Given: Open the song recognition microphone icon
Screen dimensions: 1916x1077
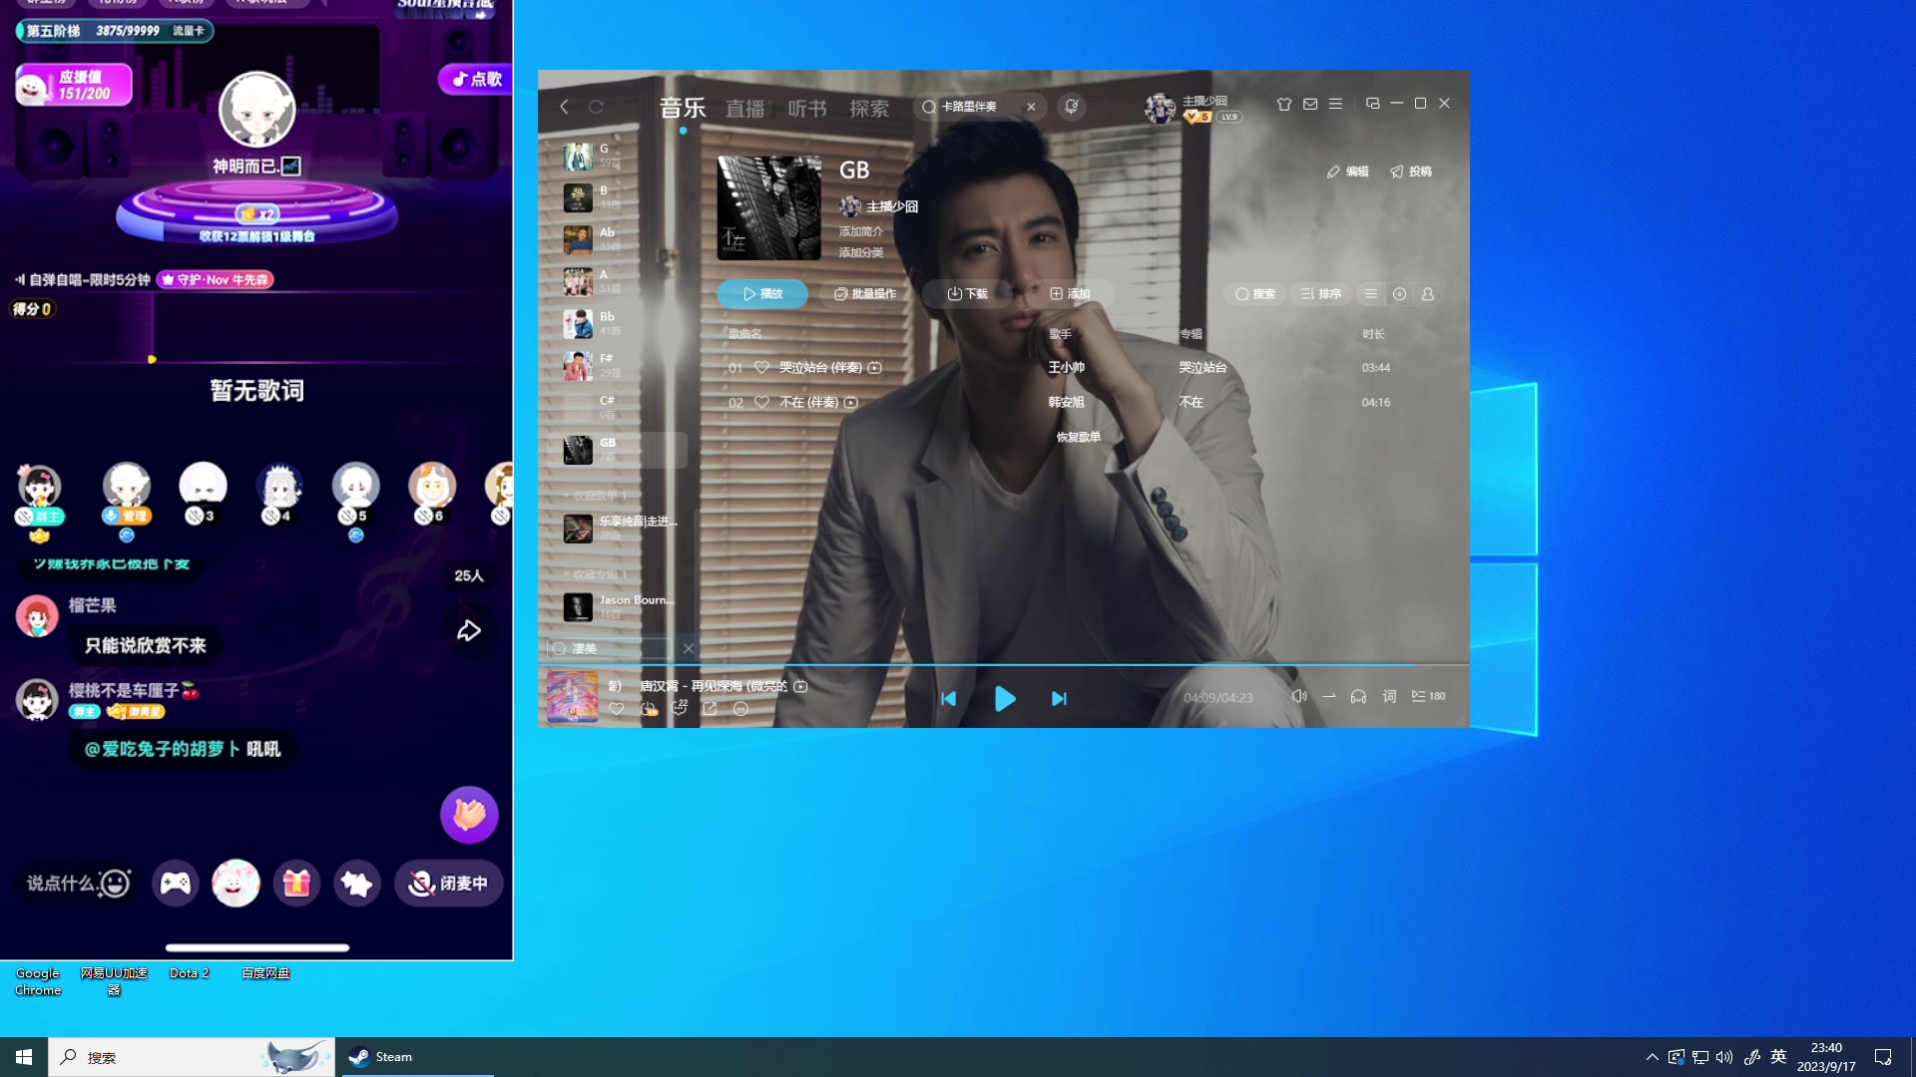Looking at the screenshot, I should (x=1072, y=106).
